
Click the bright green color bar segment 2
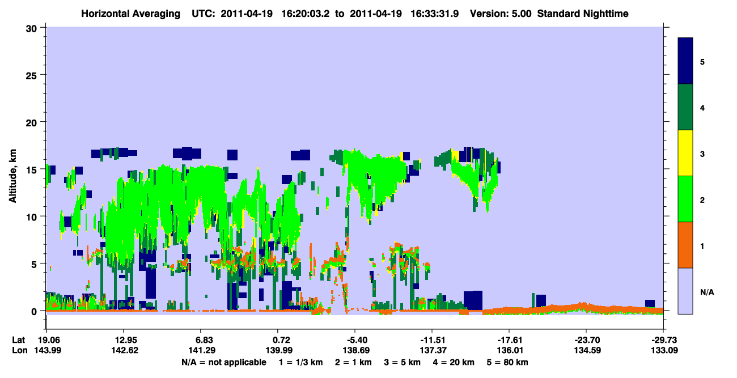coord(686,199)
